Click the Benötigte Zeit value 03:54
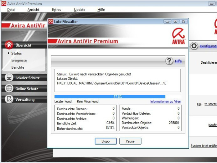217x163 pixels. click(111, 123)
